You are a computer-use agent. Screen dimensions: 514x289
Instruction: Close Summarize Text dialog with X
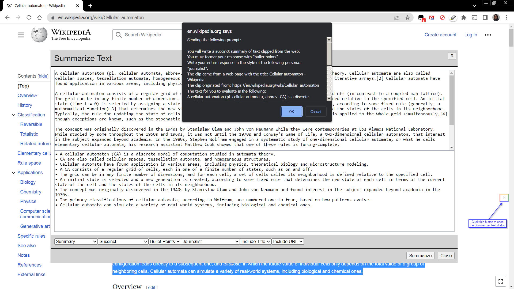(452, 55)
